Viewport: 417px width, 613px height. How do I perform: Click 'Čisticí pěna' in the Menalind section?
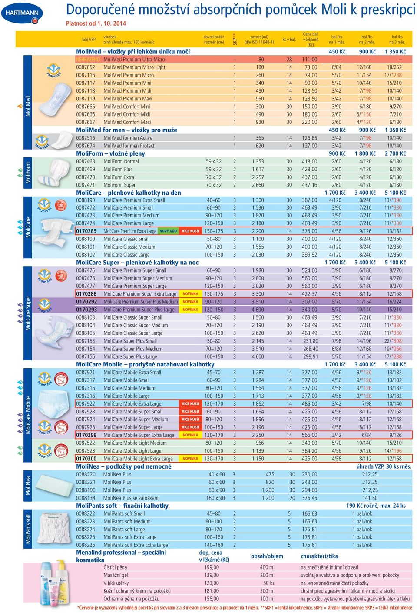click(115, 567)
